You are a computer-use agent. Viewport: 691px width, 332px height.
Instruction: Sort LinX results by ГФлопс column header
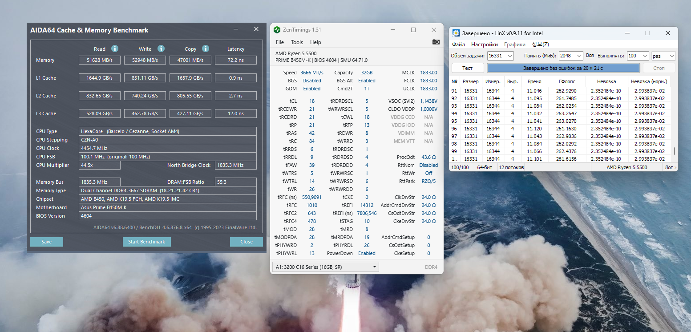pyautogui.click(x=567, y=82)
